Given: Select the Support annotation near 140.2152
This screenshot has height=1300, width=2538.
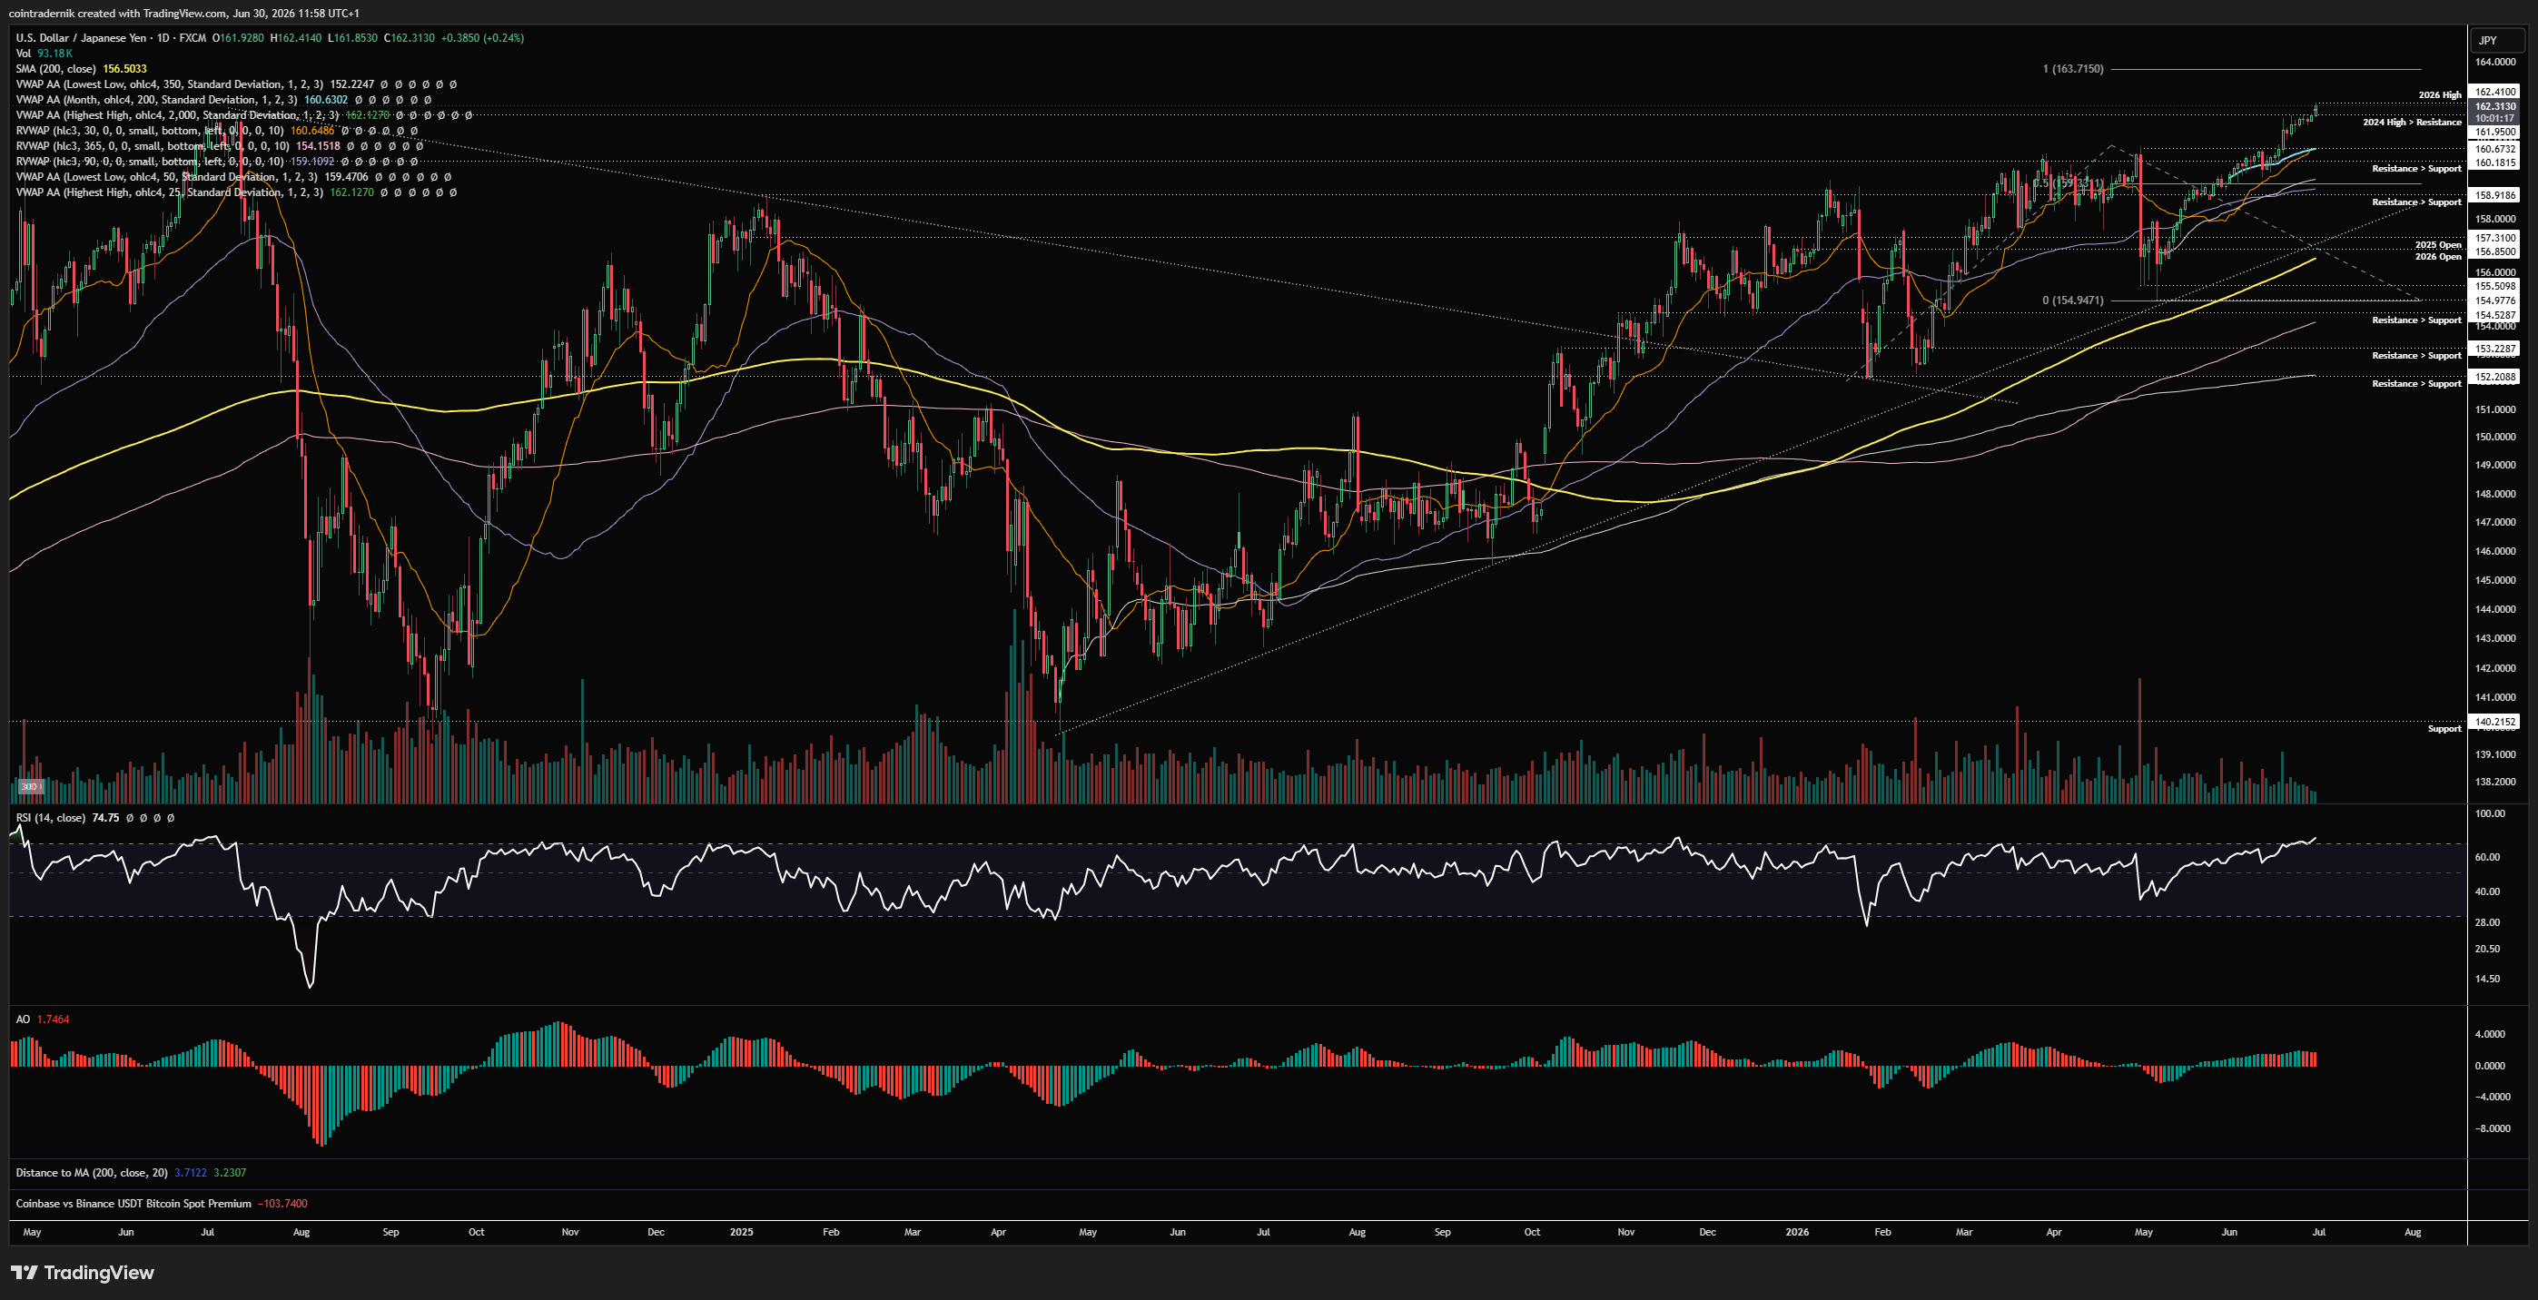Looking at the screenshot, I should pos(2444,729).
